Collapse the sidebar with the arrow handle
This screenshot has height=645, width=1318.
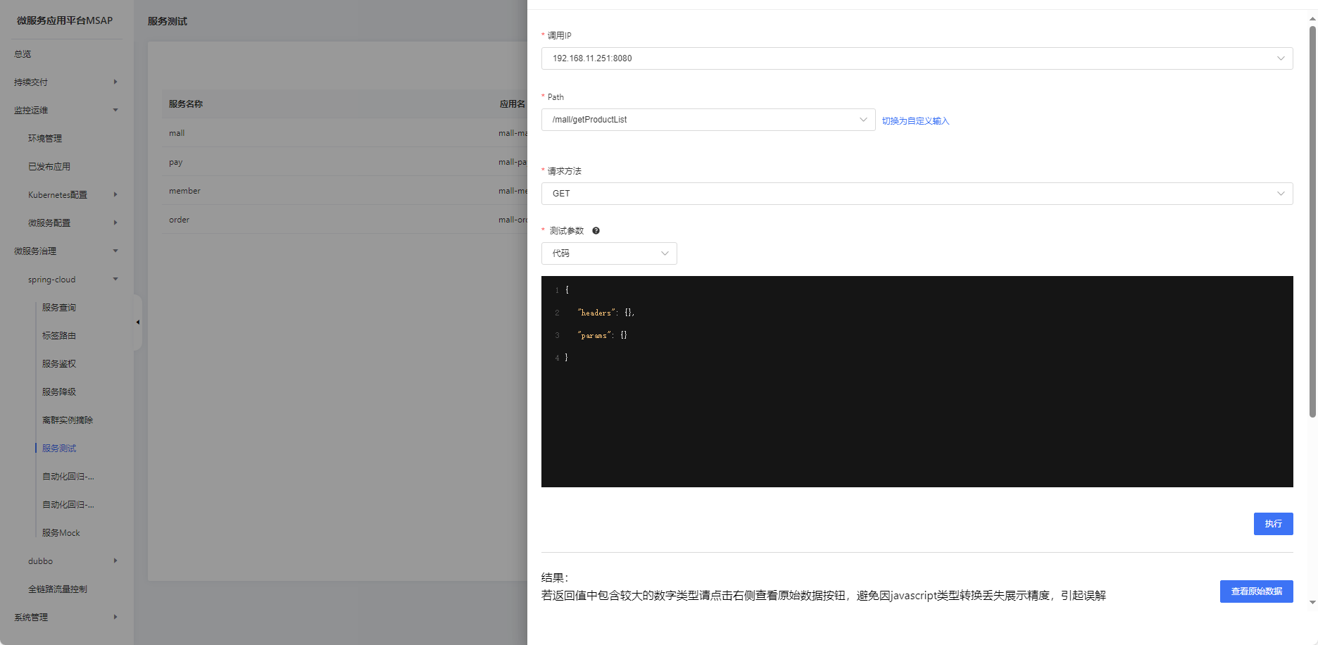point(138,322)
